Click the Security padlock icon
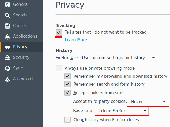Image resolution: width=170 pixels, height=127 pixels. click(7, 58)
